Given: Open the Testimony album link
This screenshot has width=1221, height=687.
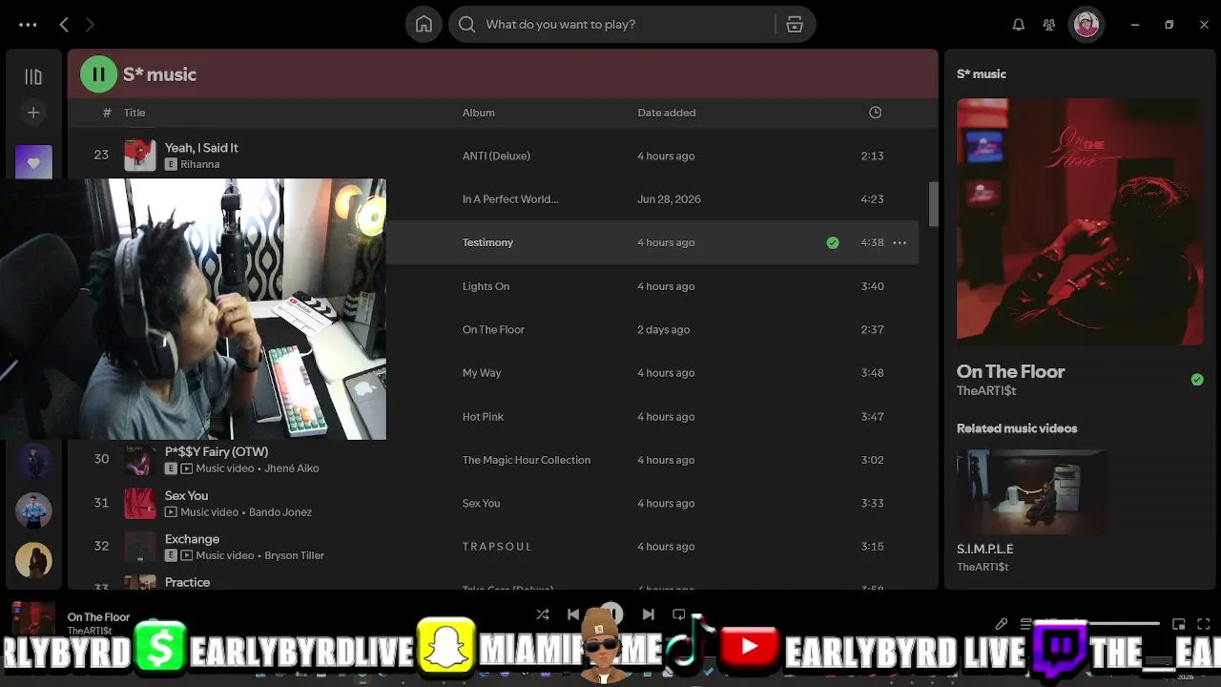Looking at the screenshot, I should click(487, 242).
